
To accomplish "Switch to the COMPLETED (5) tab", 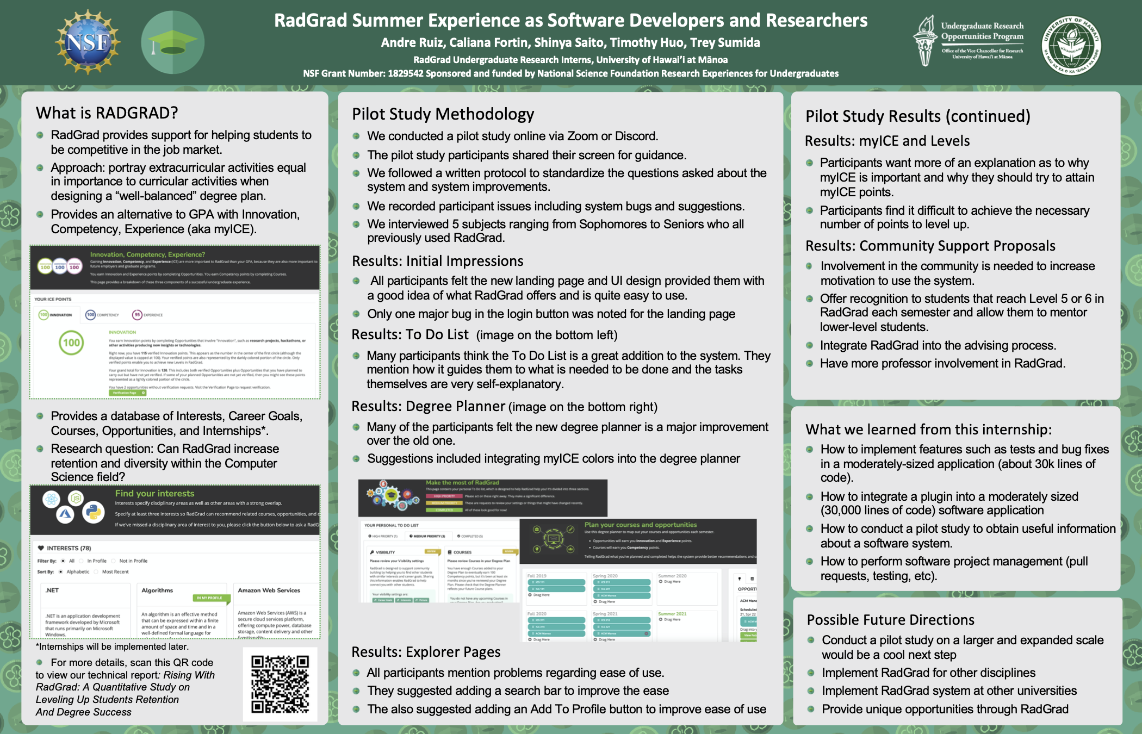I will tap(470, 536).
